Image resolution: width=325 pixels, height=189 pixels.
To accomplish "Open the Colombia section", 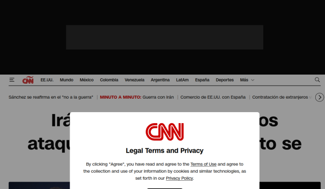I will point(109,80).
